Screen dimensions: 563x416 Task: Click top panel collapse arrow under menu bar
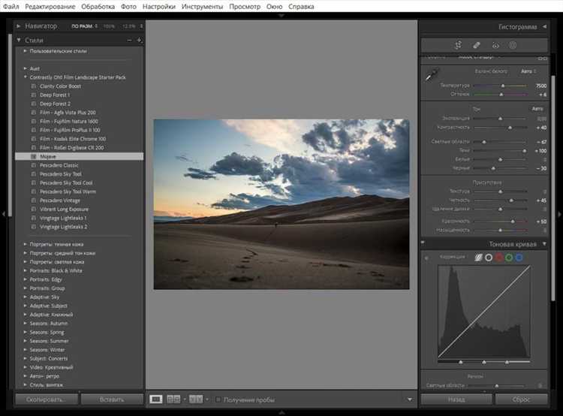pos(281,16)
